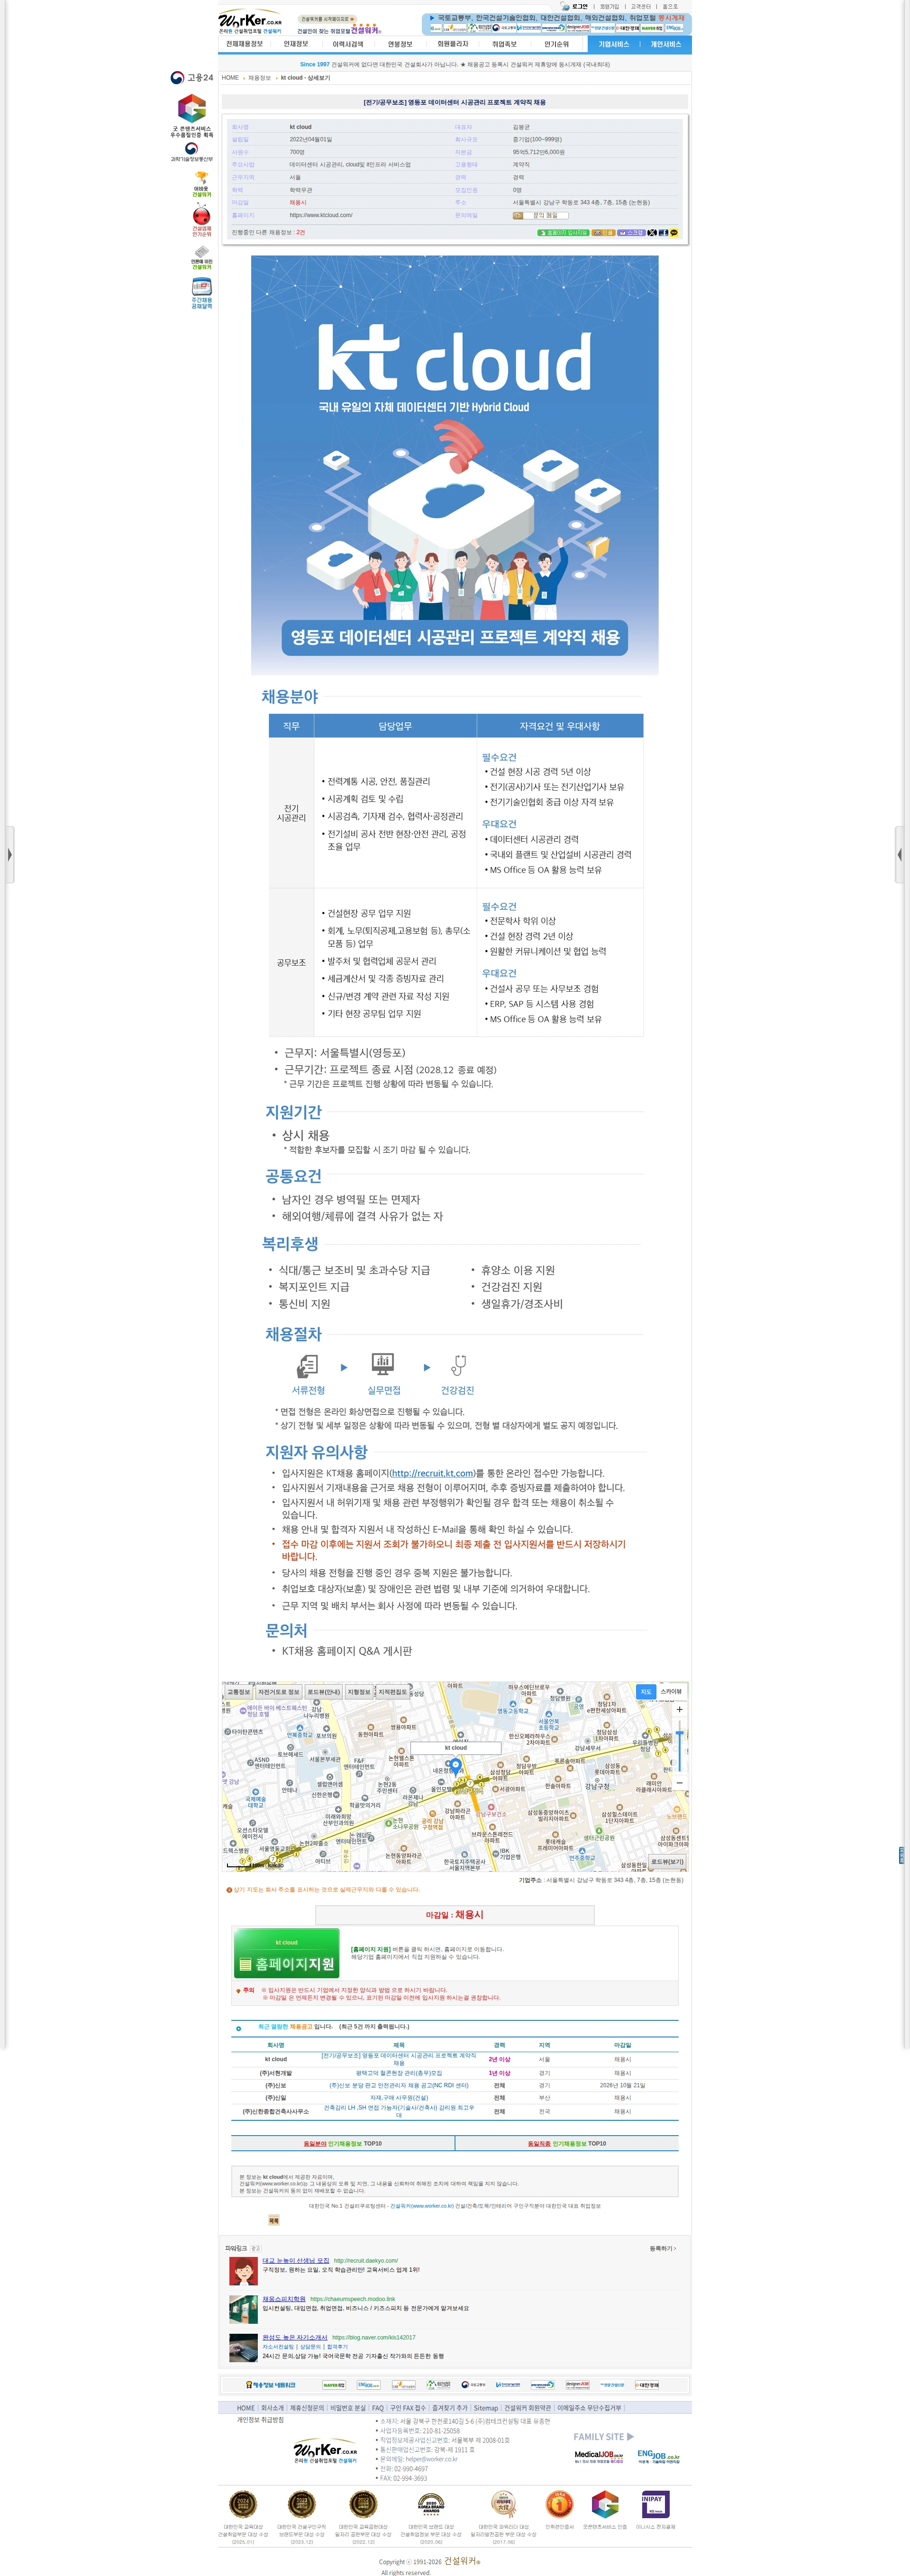Share the posting to X (Twitter)
This screenshot has height=2576, width=910.
[652, 233]
